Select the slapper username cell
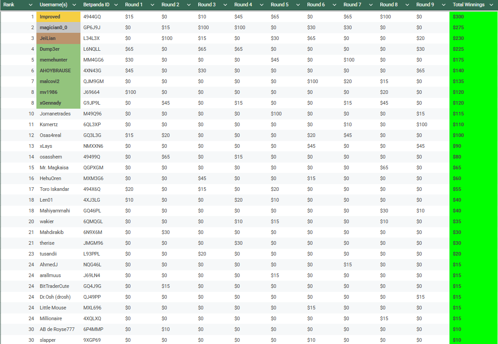 (58, 340)
